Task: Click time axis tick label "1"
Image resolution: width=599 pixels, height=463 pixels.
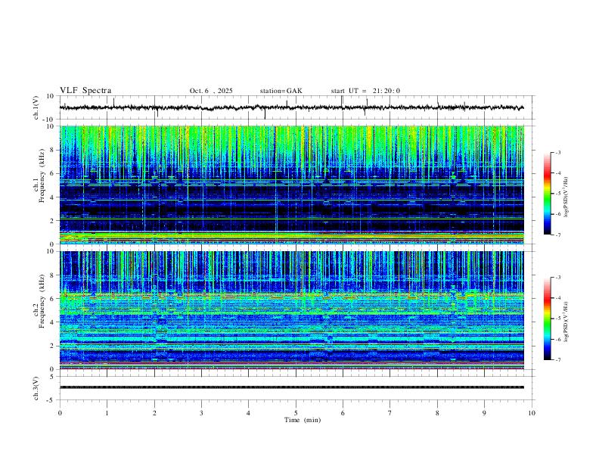Action: point(107,413)
